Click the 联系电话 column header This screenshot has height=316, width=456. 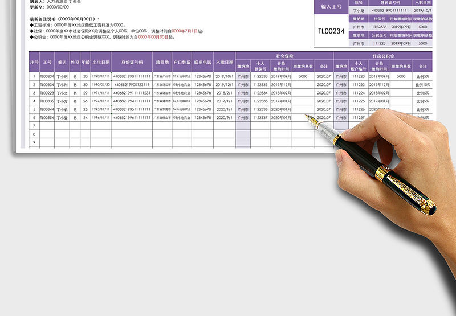[x=202, y=62]
